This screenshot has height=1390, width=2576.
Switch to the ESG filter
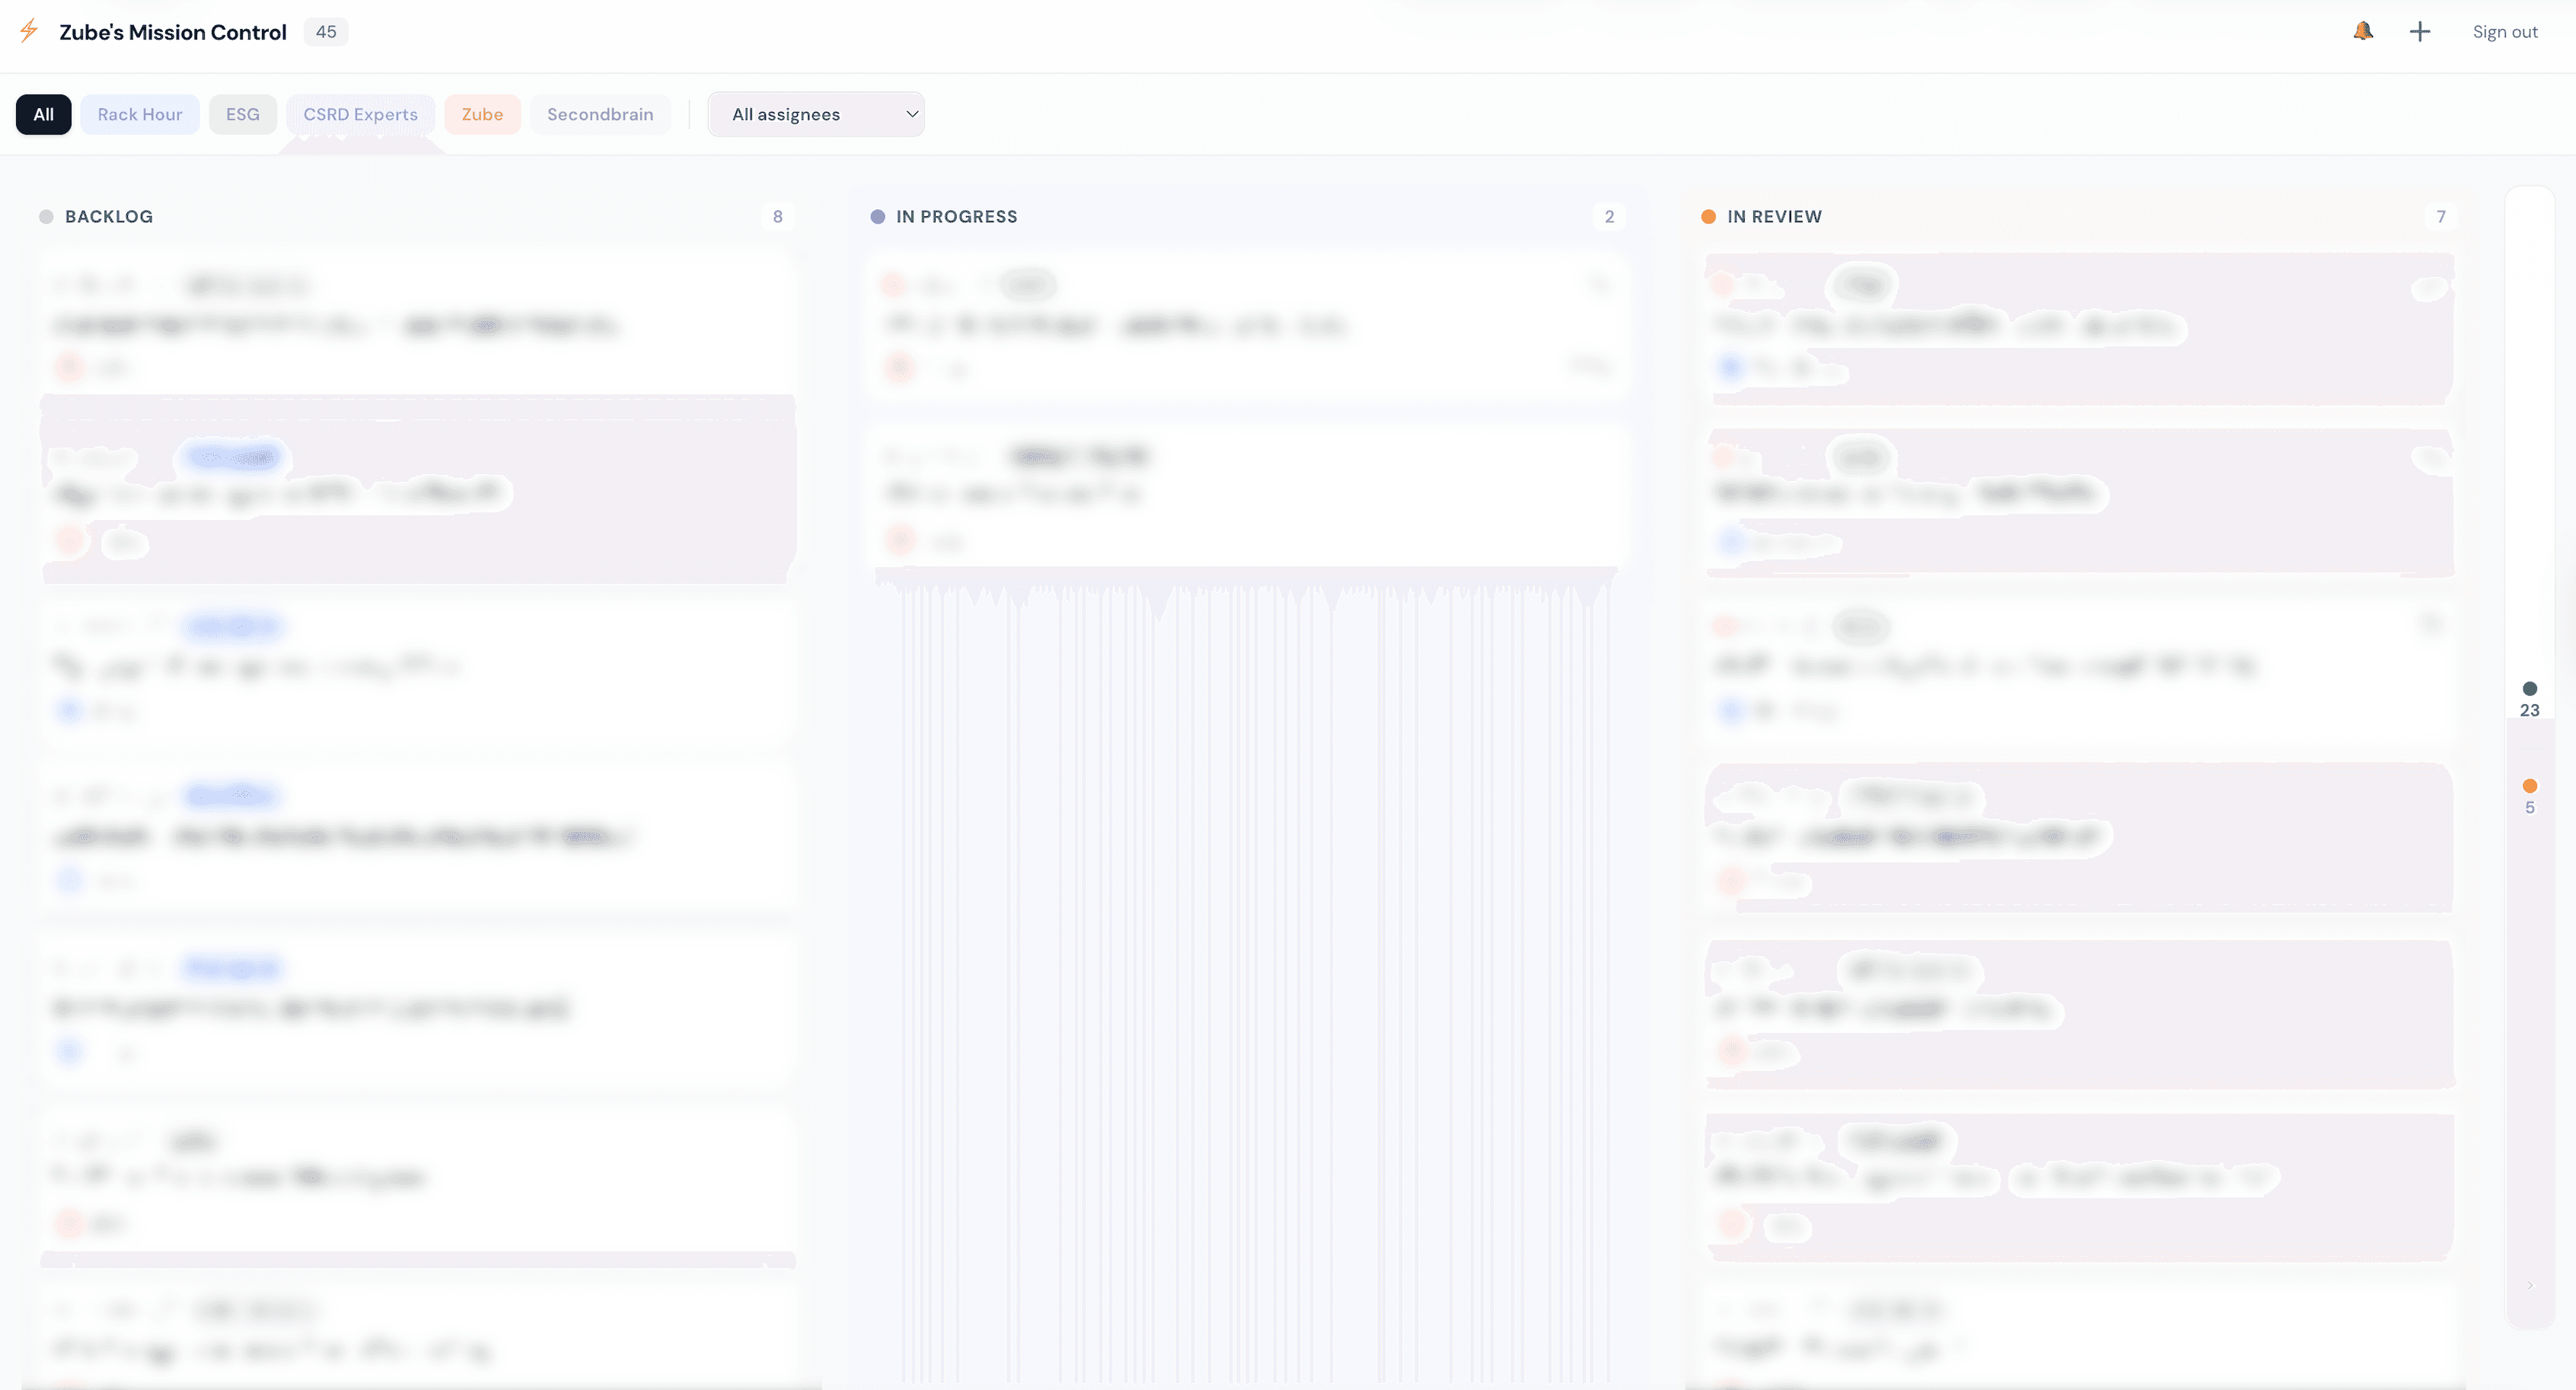(243, 114)
